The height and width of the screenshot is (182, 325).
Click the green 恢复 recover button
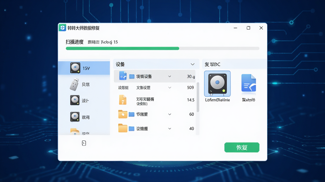click(x=242, y=147)
